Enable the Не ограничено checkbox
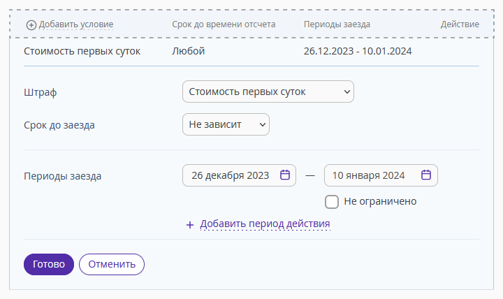503x299 pixels. [332, 202]
